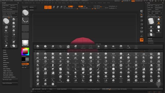Click Scroll icon on right shelf
The height and width of the screenshot is (93, 165).
(x=142, y=17)
